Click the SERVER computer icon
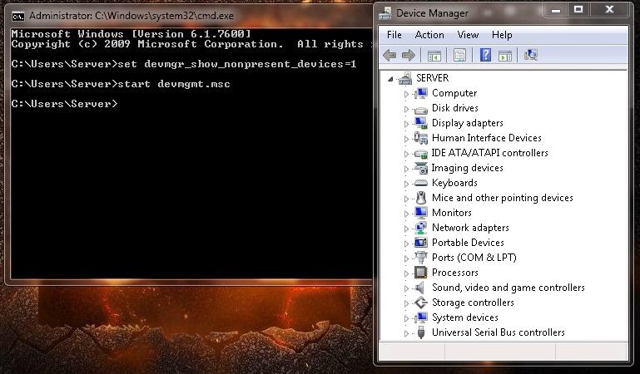 tap(405, 78)
